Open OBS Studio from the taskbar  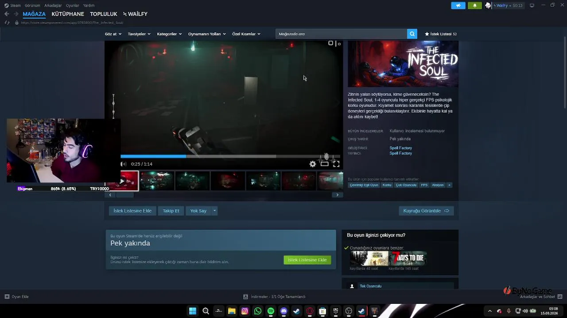[x=349, y=311]
